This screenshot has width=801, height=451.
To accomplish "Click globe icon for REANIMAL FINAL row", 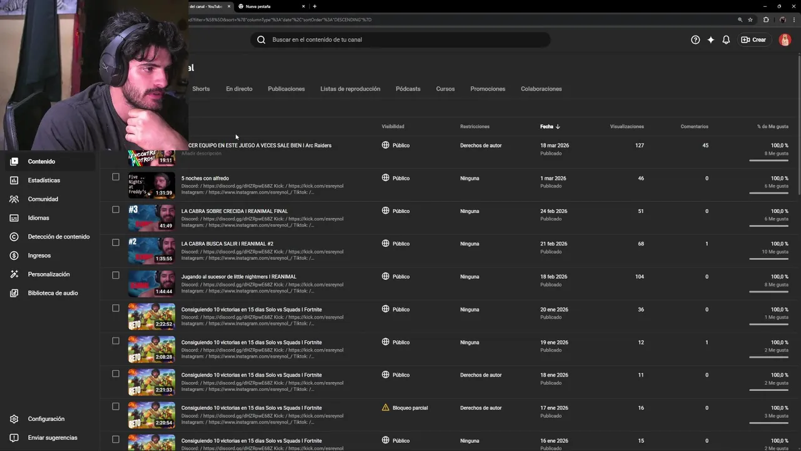I will [385, 210].
